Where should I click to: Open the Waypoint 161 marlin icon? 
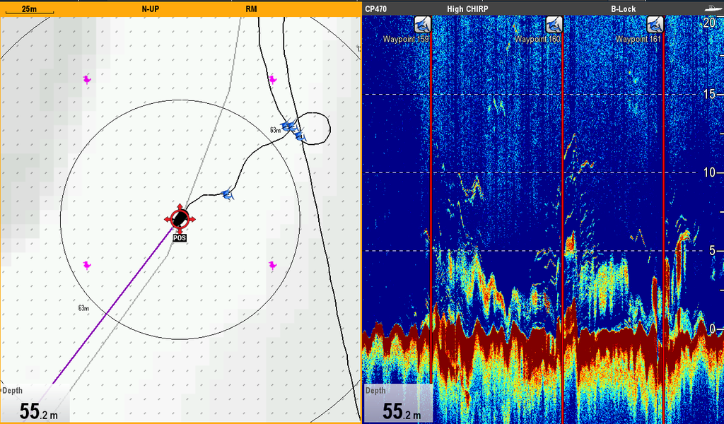click(x=655, y=25)
